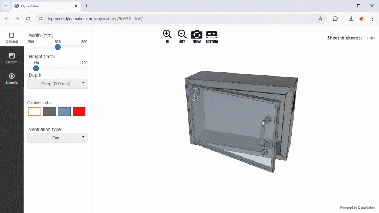Click the Height slider handle
379x213 pixels.
point(36,68)
